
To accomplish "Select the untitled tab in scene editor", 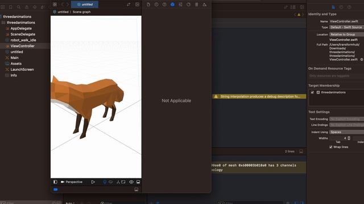I will [x=85, y=5].
